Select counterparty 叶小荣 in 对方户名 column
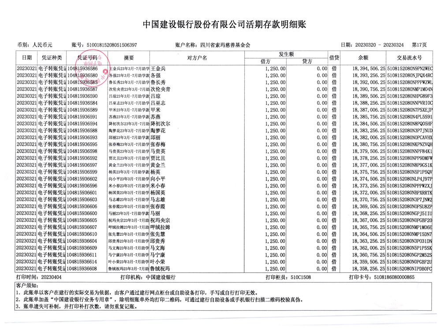 [x=158, y=262]
